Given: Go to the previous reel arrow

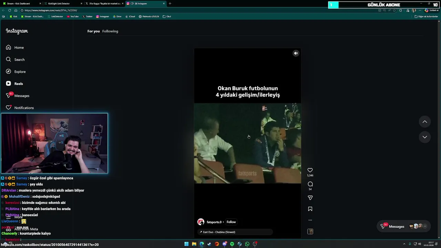Looking at the screenshot, I should tap(425, 122).
